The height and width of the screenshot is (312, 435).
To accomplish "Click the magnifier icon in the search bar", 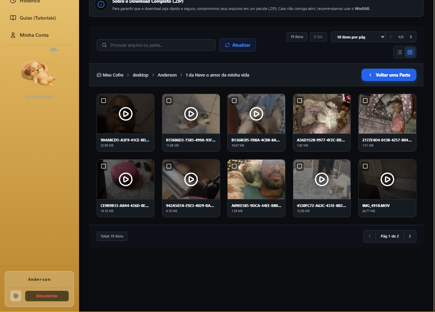I will tap(104, 45).
